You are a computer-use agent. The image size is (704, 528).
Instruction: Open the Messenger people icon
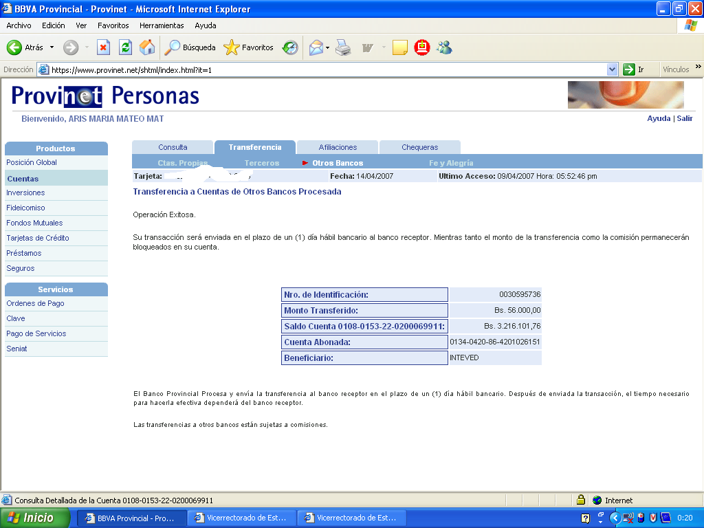click(x=445, y=47)
